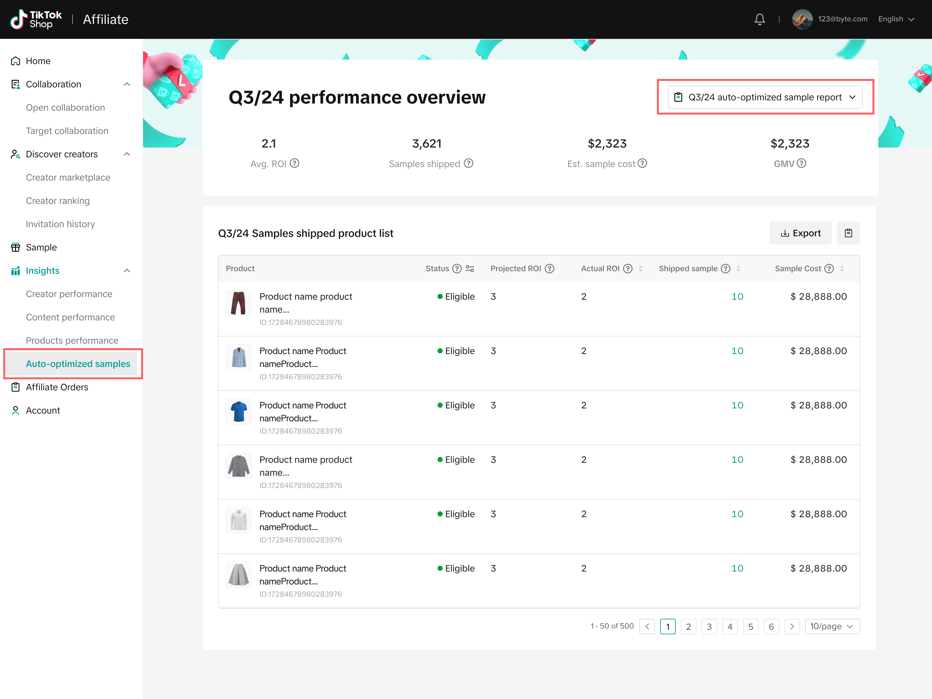Click the clipboard icon next to Export
The width and height of the screenshot is (932, 699).
coord(848,233)
